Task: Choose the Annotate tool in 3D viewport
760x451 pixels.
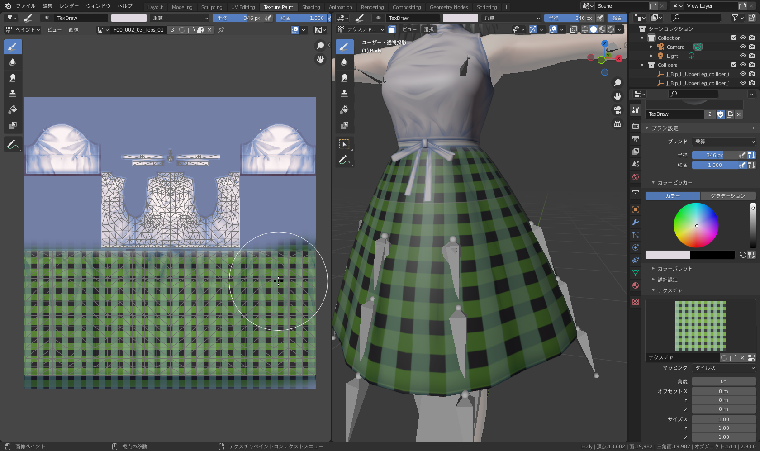Action: click(x=344, y=160)
